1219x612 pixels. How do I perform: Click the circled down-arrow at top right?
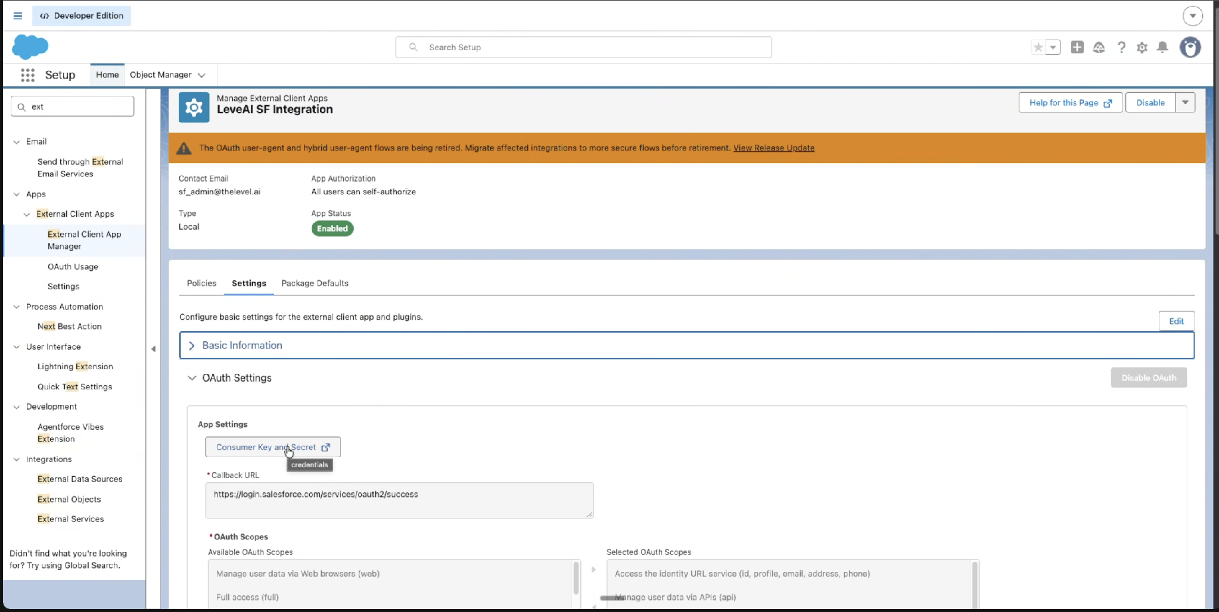tap(1193, 16)
